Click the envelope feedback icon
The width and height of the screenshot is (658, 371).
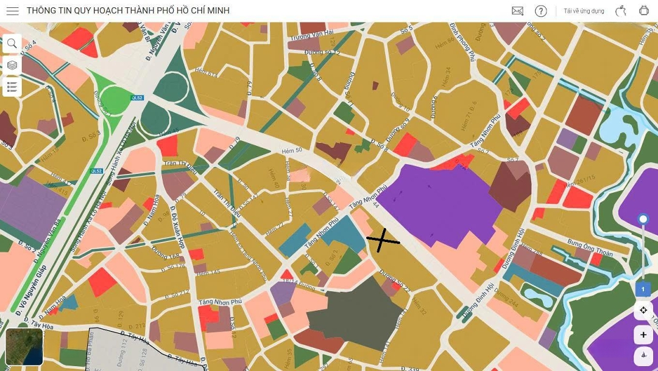[517, 11]
